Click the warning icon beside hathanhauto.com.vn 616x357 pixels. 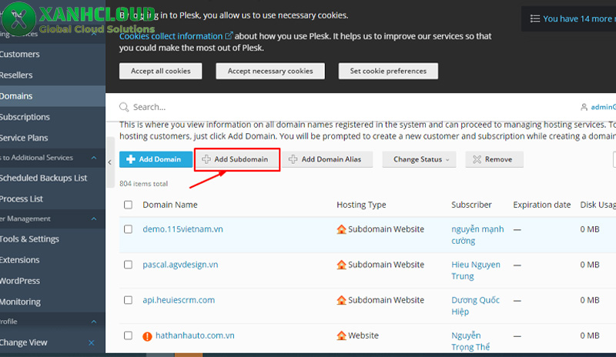point(148,336)
